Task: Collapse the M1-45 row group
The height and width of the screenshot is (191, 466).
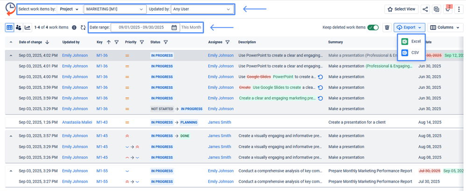Action: click(x=11, y=136)
